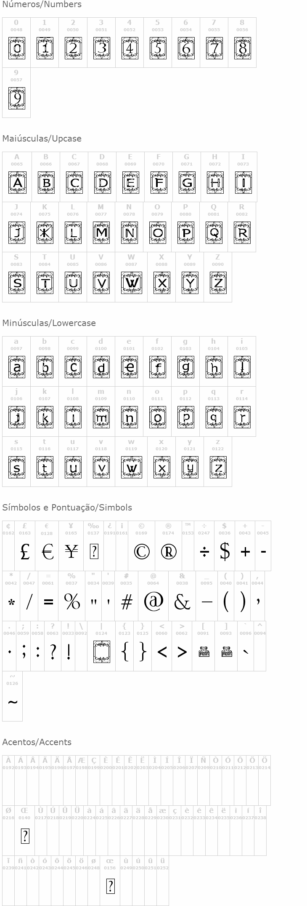Image resolution: width=307 pixels, height=906 pixels.
Task: Click the framed lowercase z glyph
Action: [x=218, y=467]
